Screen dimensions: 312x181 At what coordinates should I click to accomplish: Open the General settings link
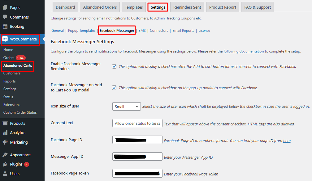tap(58, 31)
